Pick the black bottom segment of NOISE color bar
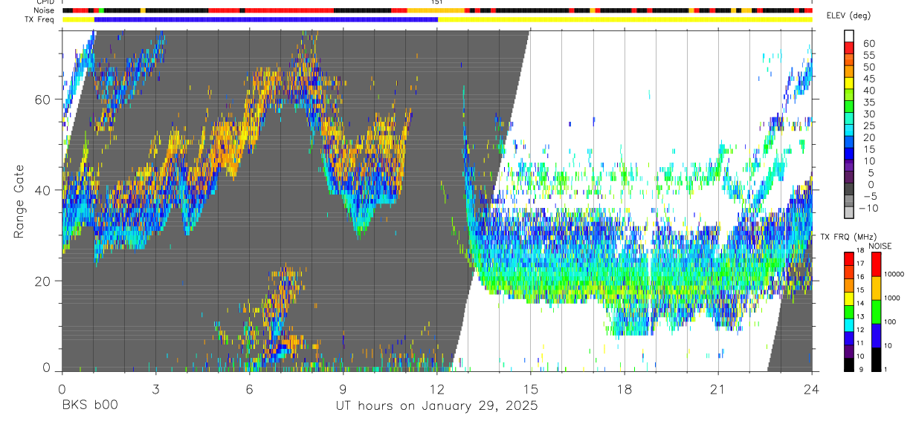Screen dimensions: 913x421 875,359
